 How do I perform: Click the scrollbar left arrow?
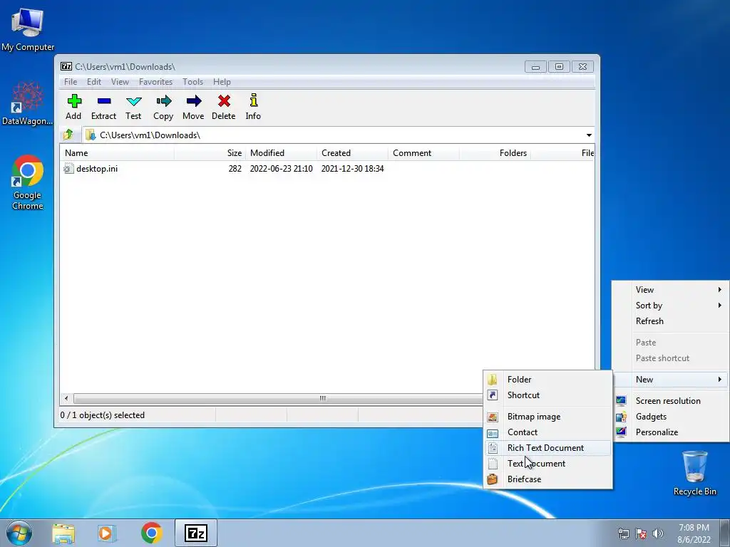tap(66, 399)
